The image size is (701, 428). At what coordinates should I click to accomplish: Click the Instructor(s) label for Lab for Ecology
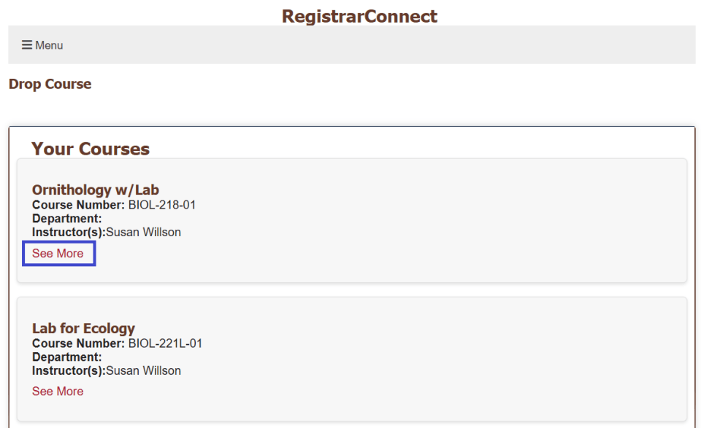pyautogui.click(x=69, y=370)
